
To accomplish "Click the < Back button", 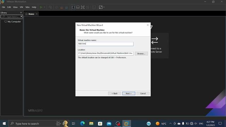I will point(114,93).
